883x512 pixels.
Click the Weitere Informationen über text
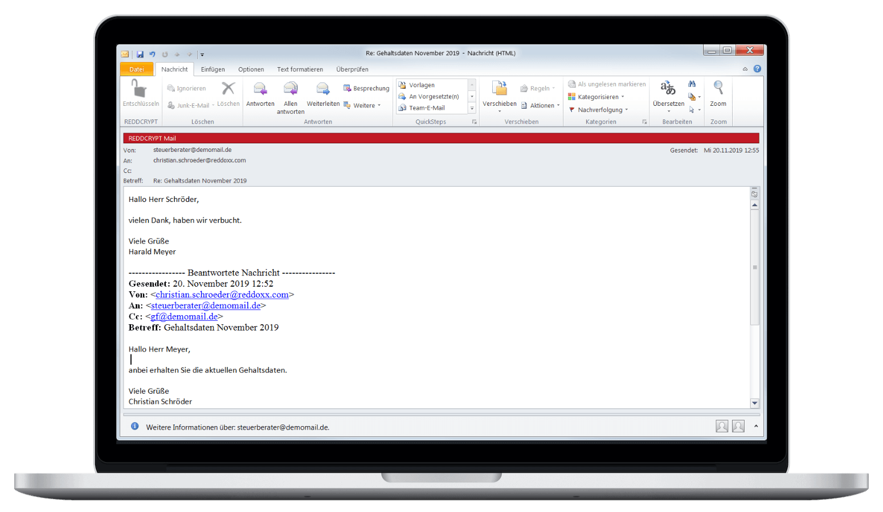(238, 427)
